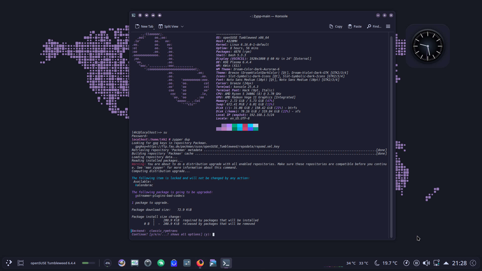Open System Monitor from the taskbar

click(x=135, y=263)
